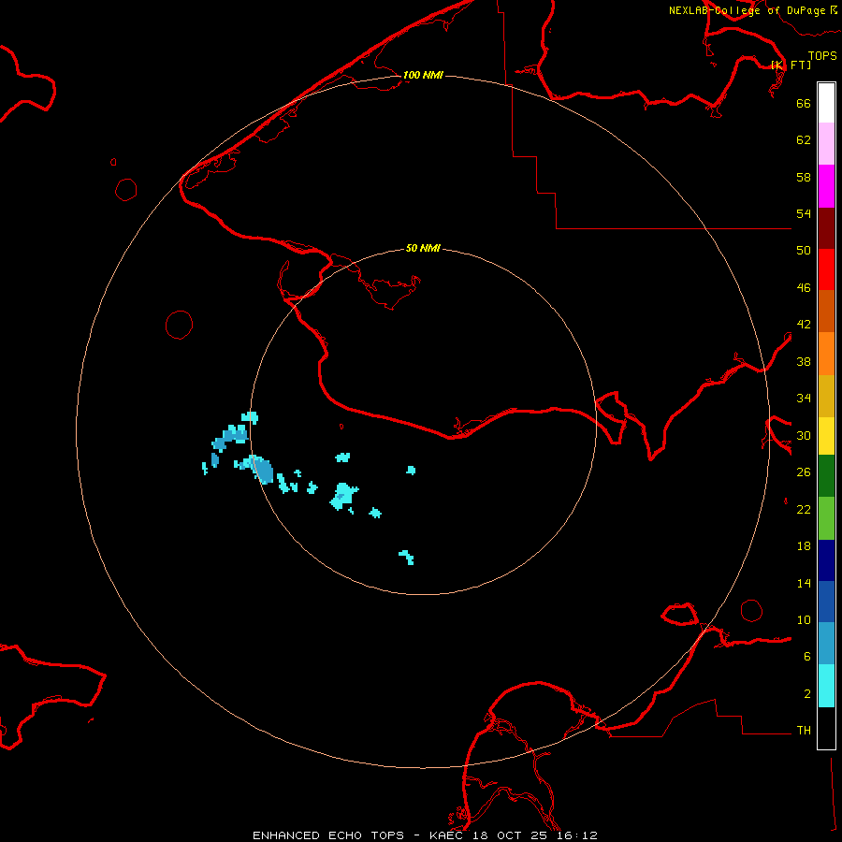Click the '14' legend value
This screenshot has height=842, width=842.
(804, 583)
